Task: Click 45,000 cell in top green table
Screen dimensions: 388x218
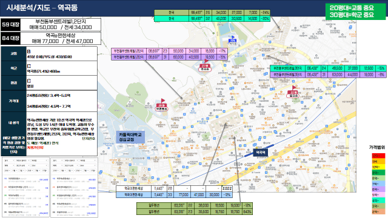Action: point(221,19)
